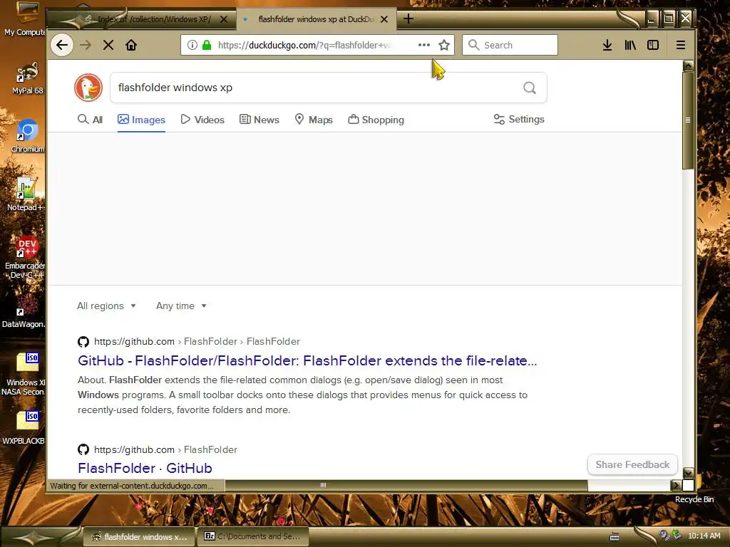Toggle the sidebar view
The height and width of the screenshot is (547, 730).
tap(653, 45)
